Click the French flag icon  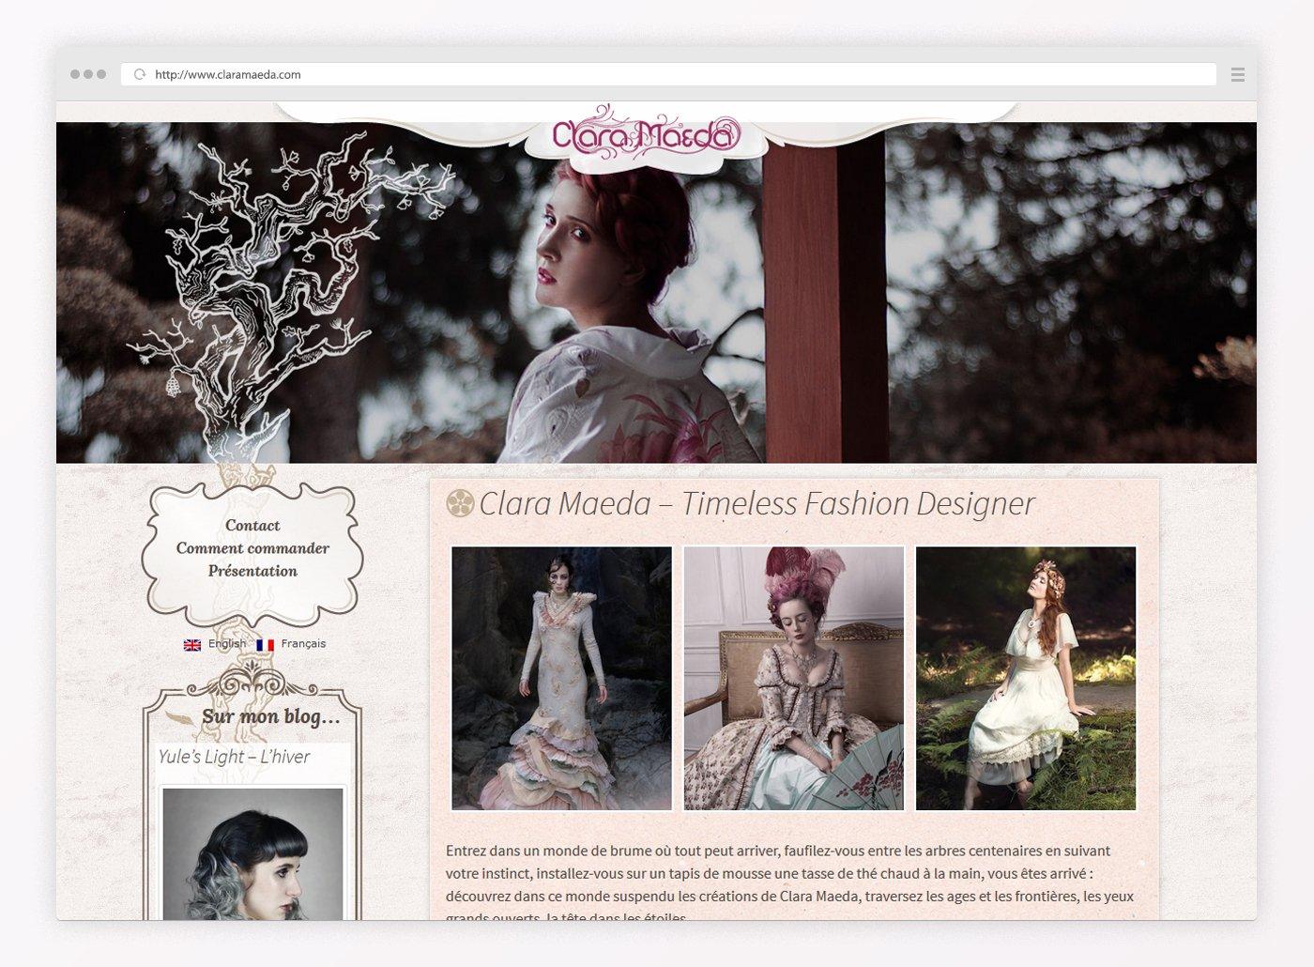[265, 645]
